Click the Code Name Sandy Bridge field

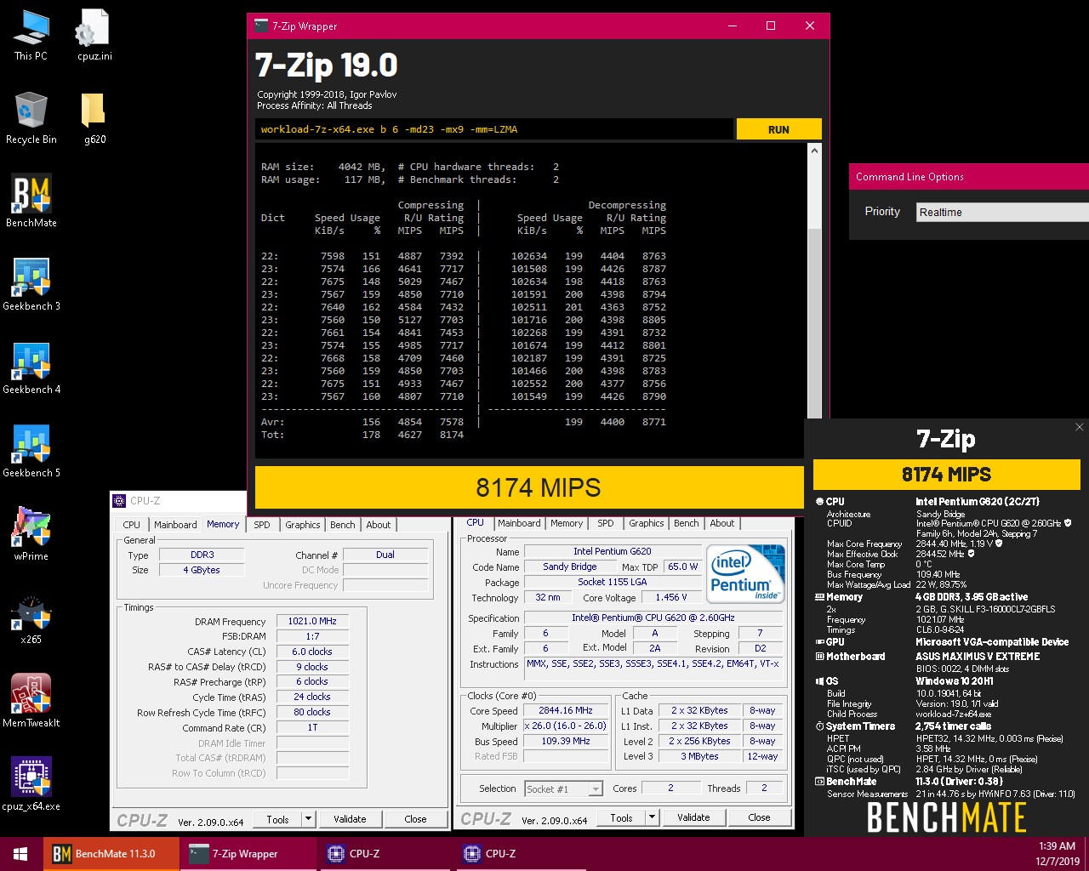[570, 566]
